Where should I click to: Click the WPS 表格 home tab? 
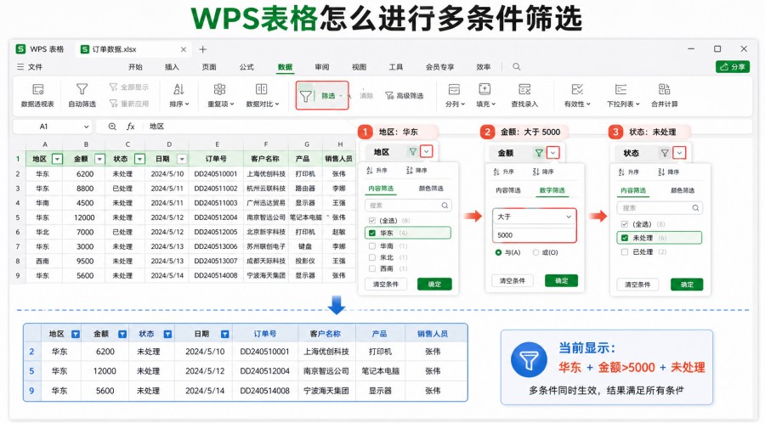pyautogui.click(x=40, y=49)
